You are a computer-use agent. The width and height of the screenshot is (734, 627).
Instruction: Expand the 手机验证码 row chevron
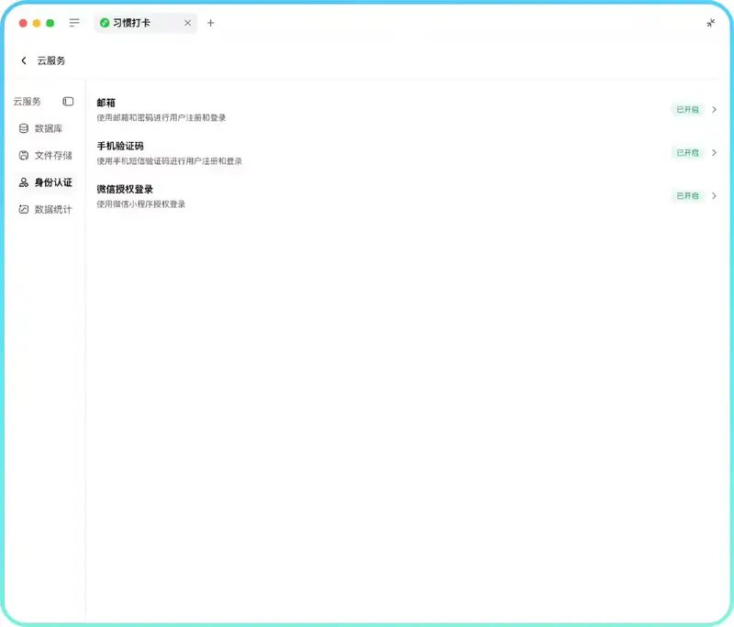point(715,153)
